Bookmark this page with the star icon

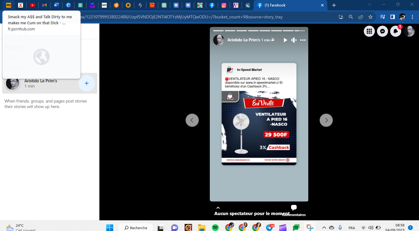tap(371, 17)
